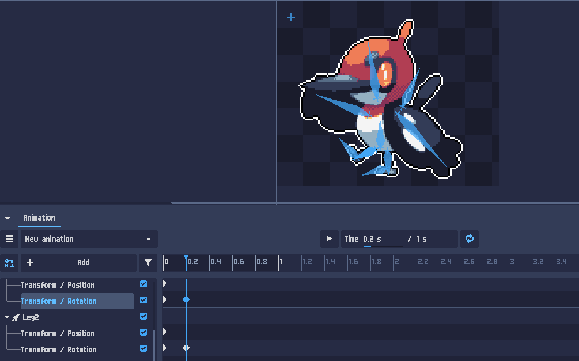This screenshot has height=361, width=579.
Task: Click the timeline ruler at 2
Action: [x=396, y=262]
